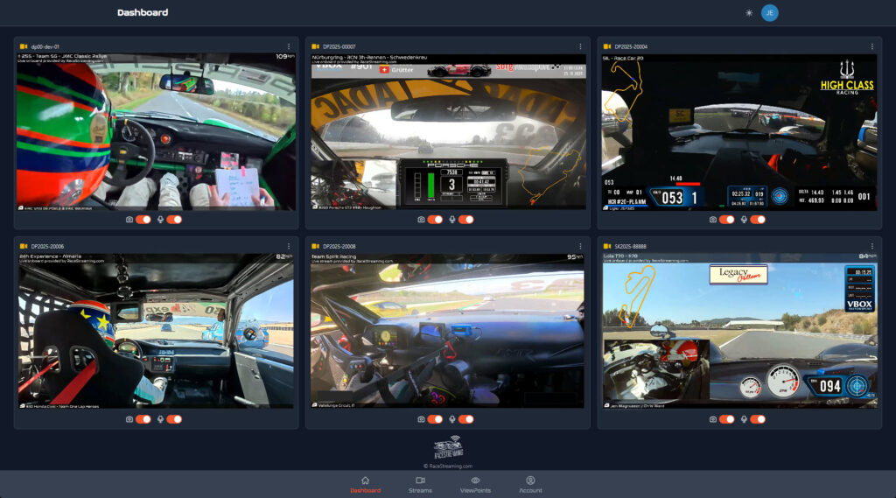The image size is (896, 498).
Task: Select the Dashboard tab in bottom navigation
Action: 365,484
